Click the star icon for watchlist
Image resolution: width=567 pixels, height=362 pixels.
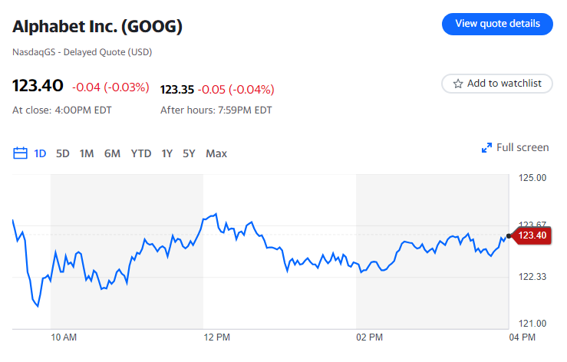click(x=458, y=84)
